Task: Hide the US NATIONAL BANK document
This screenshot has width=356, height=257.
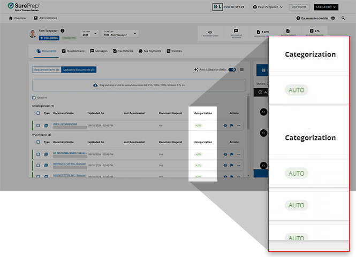Action: (x=225, y=154)
